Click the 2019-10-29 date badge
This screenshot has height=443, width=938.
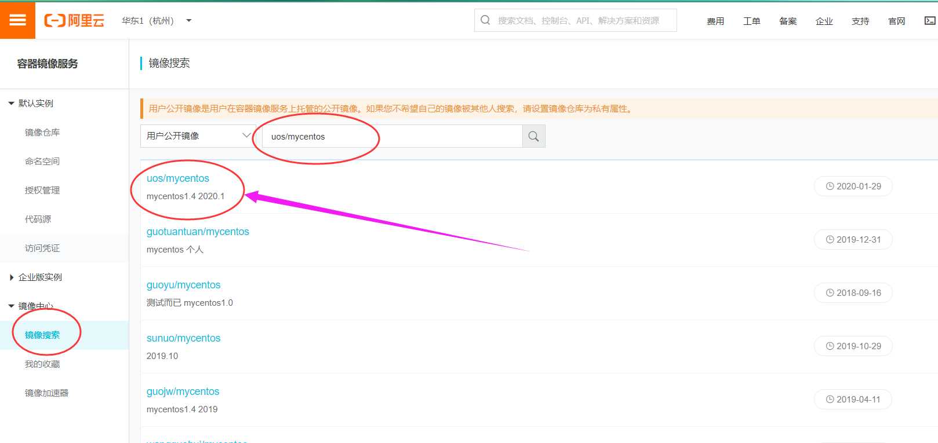pos(853,346)
